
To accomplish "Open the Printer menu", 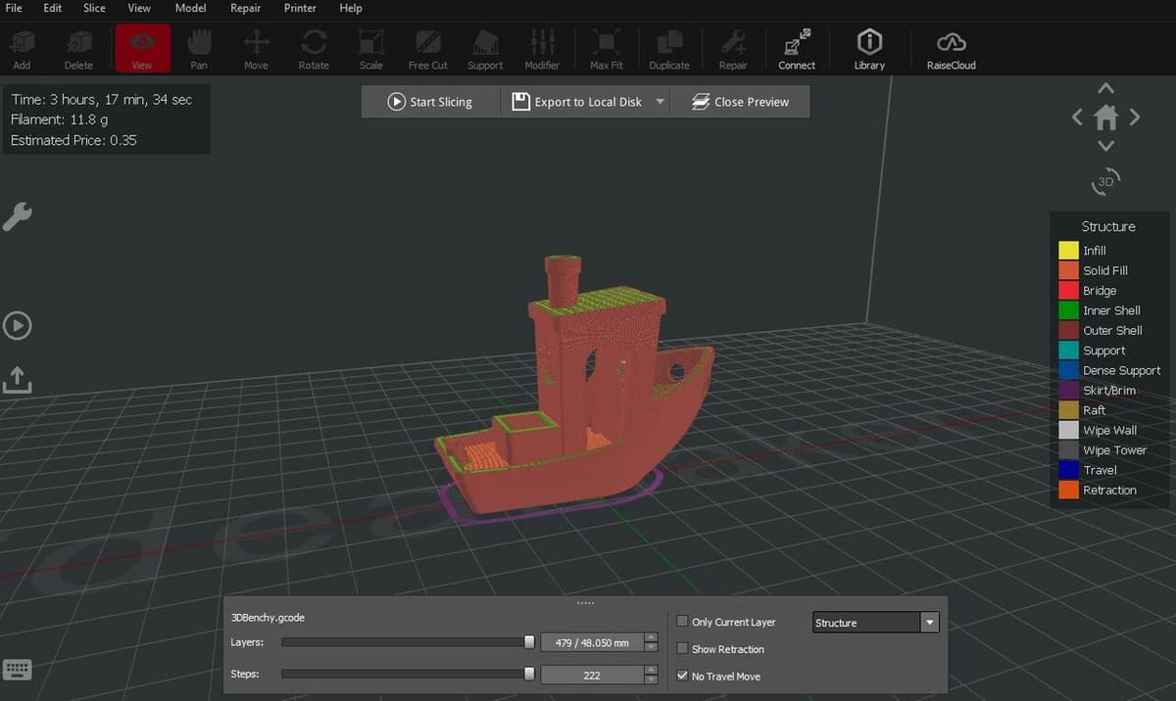I will 300,8.
